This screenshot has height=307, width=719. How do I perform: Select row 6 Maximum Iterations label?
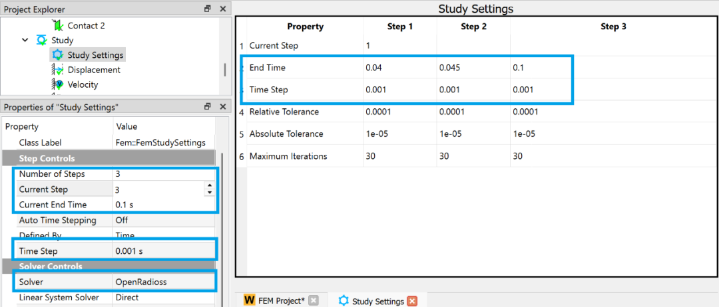288,156
